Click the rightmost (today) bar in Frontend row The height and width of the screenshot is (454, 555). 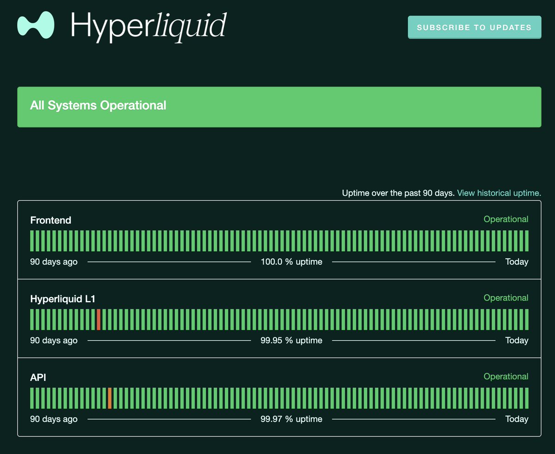click(526, 241)
